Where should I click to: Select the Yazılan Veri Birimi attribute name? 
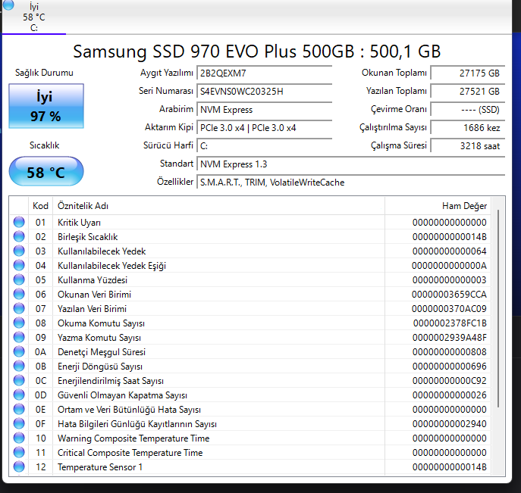click(92, 309)
